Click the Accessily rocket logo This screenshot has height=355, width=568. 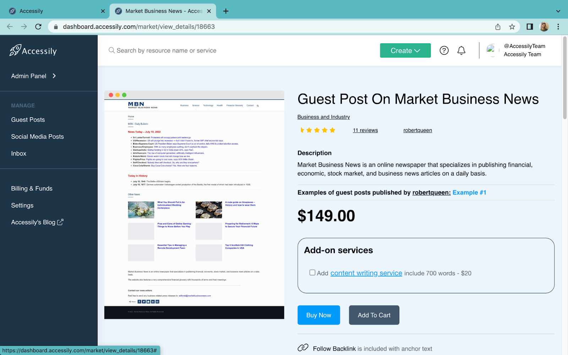coord(33,50)
